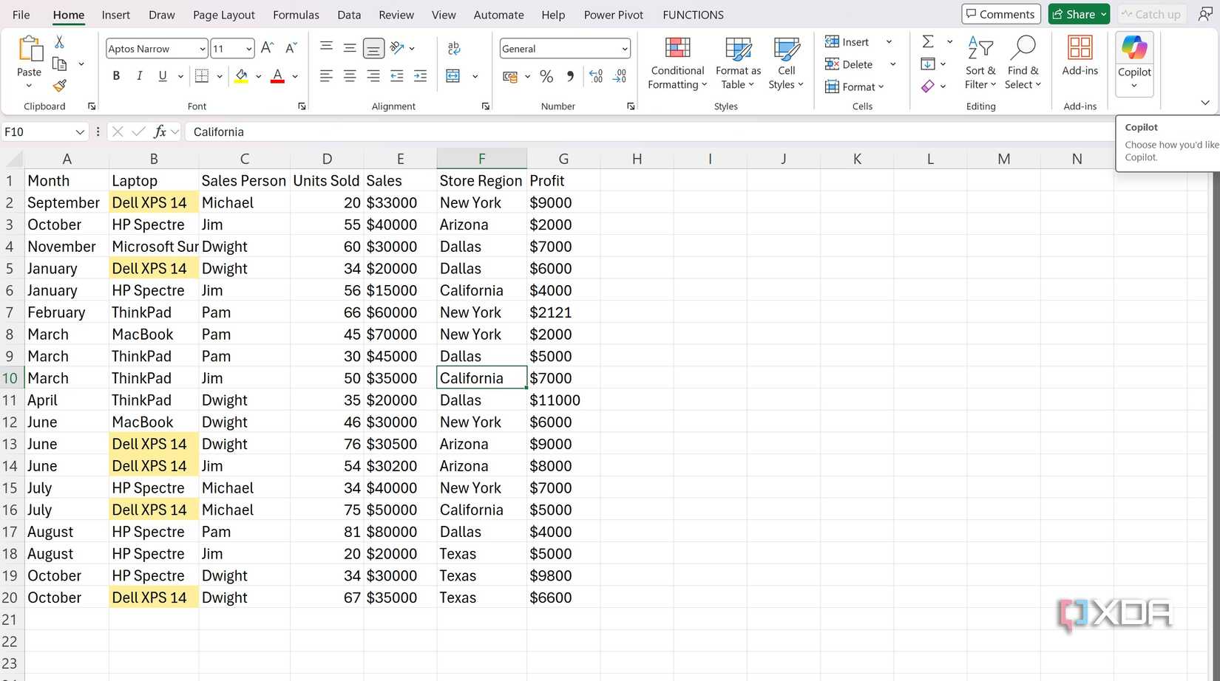Open Sort & Filter options
The image size is (1220, 681).
(x=980, y=63)
